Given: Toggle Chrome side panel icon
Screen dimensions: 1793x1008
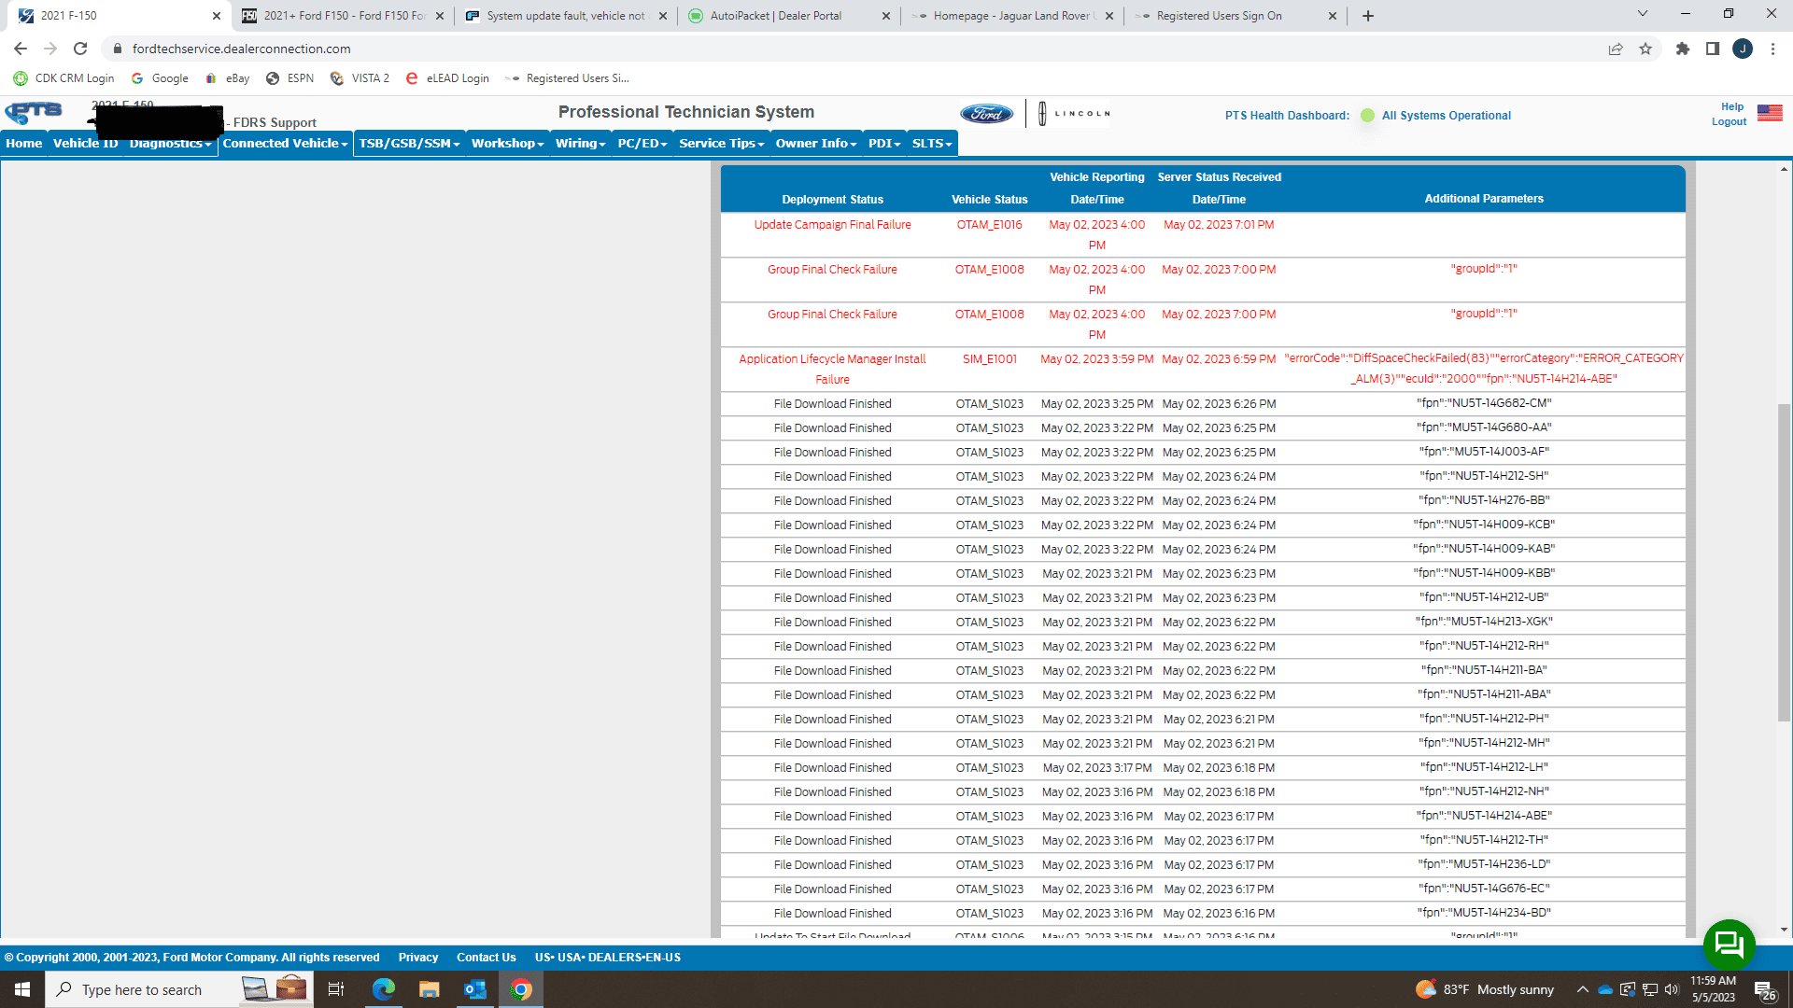Looking at the screenshot, I should [x=1713, y=49].
